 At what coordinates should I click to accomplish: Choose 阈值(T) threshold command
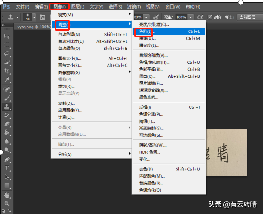tap(169, 121)
